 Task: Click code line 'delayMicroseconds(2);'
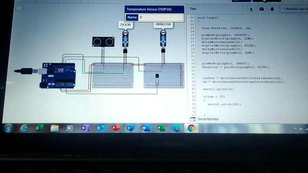pos(222,42)
